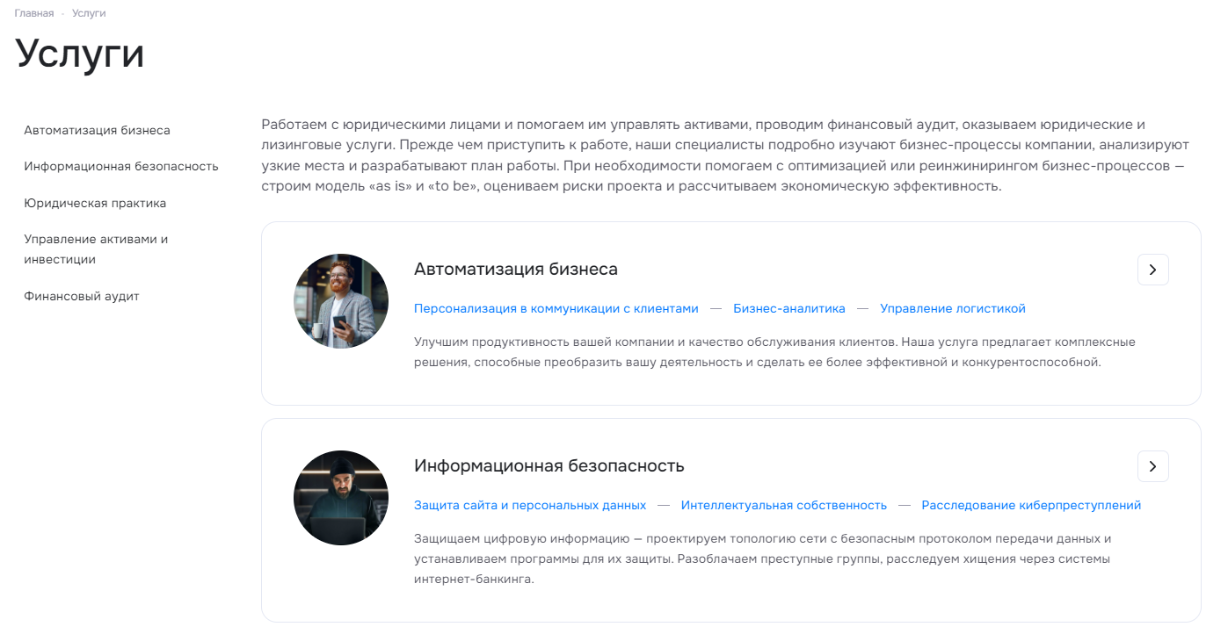The width and height of the screenshot is (1228, 634).
Task: Go to Управление активами и инвестиции
Action: (96, 249)
